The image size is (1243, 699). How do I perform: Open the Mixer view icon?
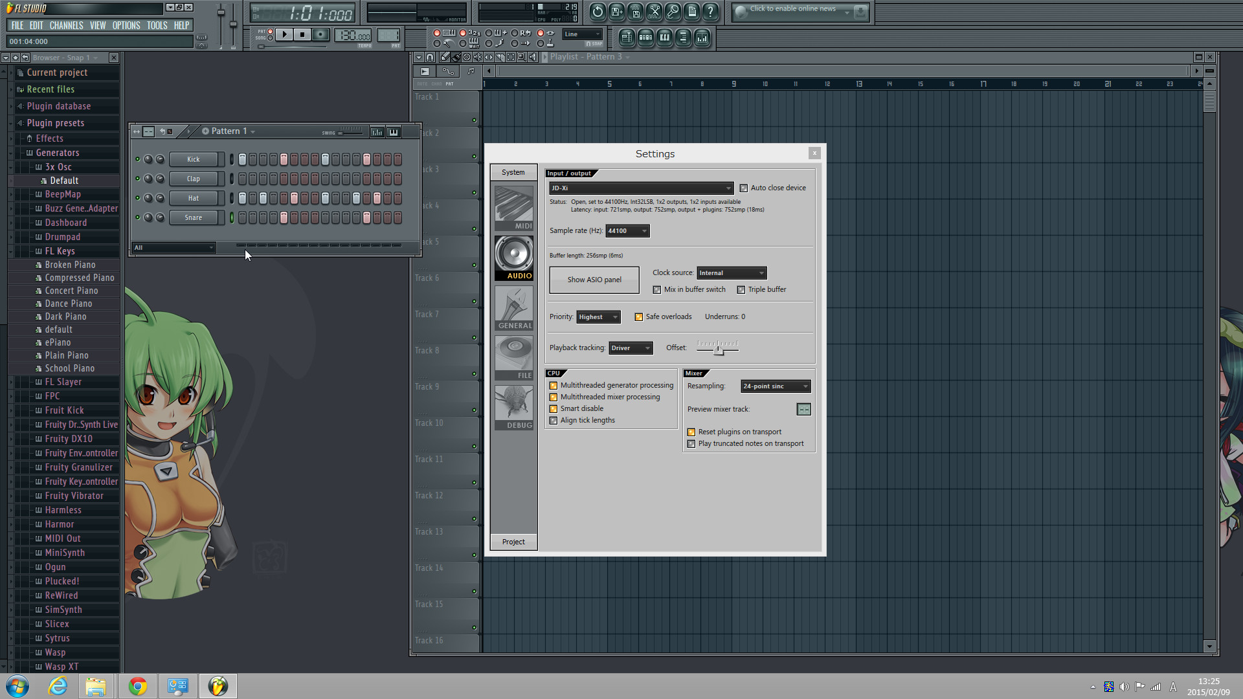click(x=702, y=38)
